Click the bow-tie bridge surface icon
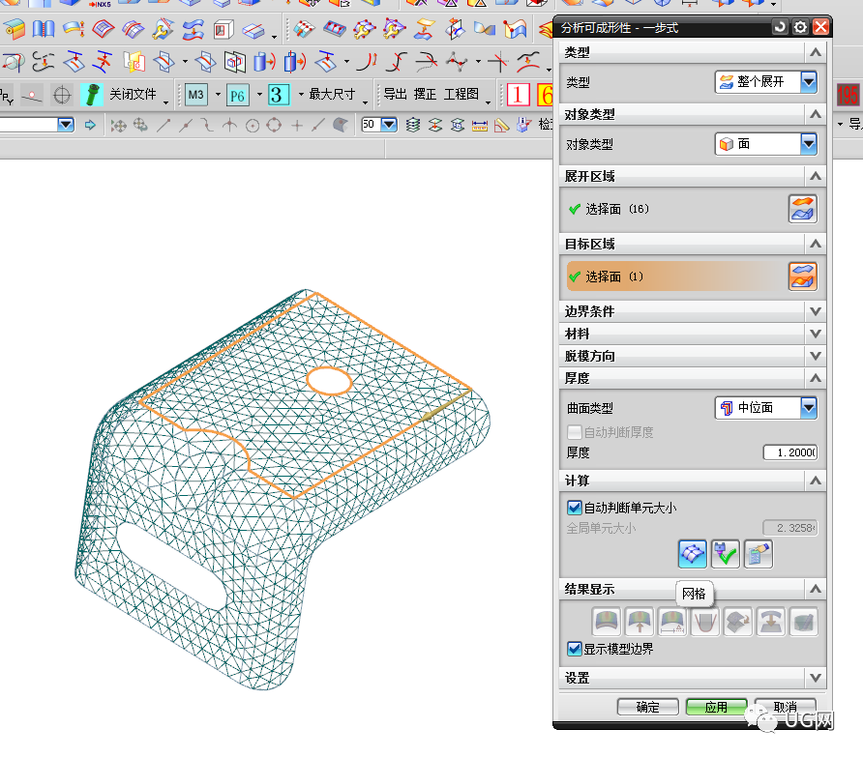Image resolution: width=863 pixels, height=758 pixels. point(485,29)
